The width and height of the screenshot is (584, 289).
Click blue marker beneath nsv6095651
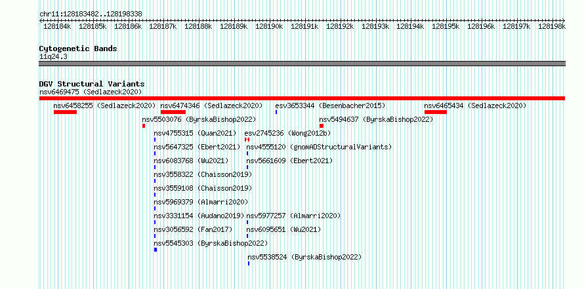[247, 236]
